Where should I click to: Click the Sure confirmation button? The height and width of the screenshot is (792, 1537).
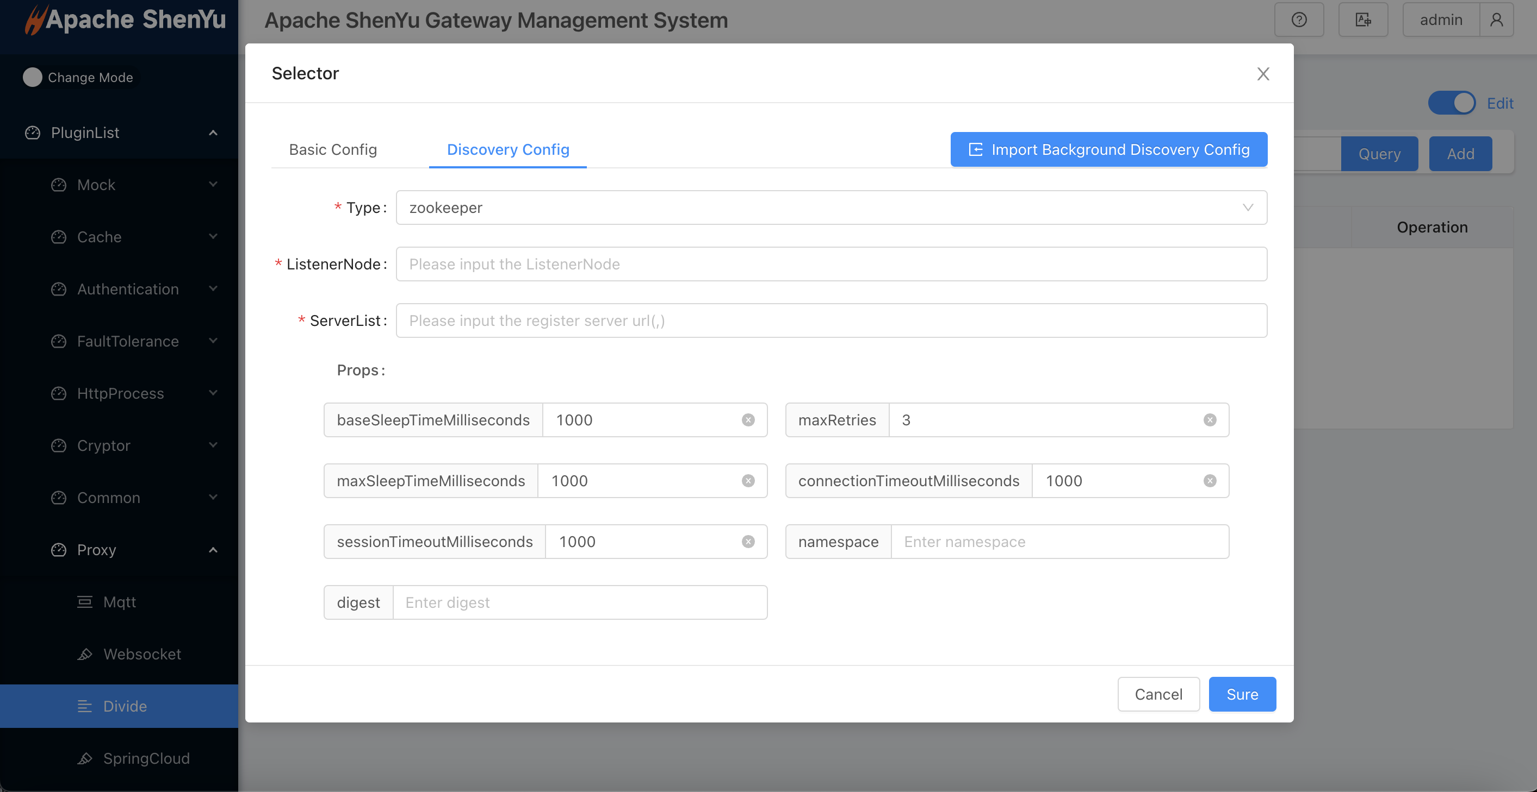point(1242,694)
